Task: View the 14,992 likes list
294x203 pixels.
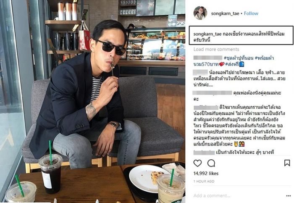Action: point(206,173)
